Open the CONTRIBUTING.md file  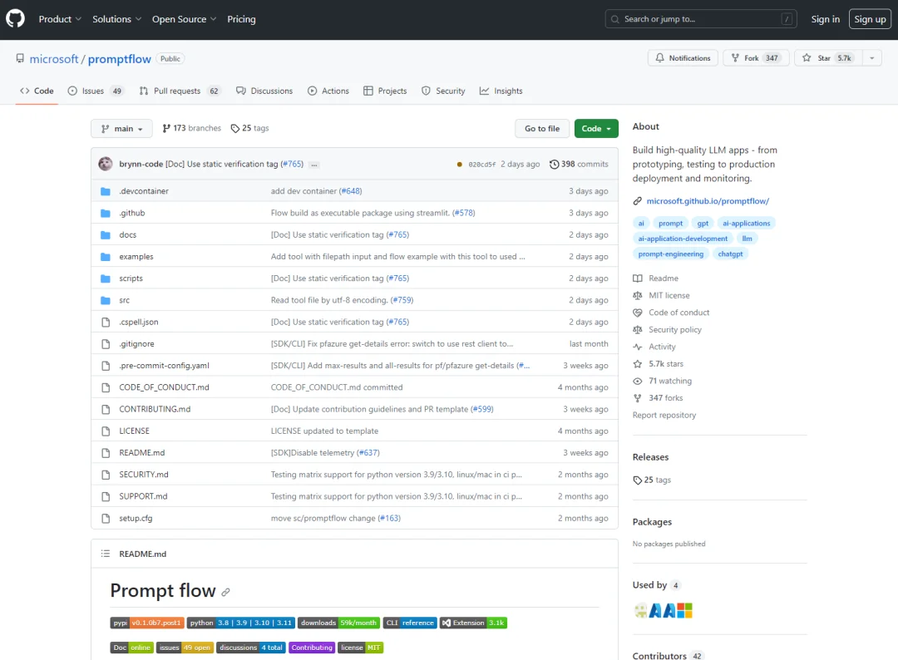(x=155, y=409)
